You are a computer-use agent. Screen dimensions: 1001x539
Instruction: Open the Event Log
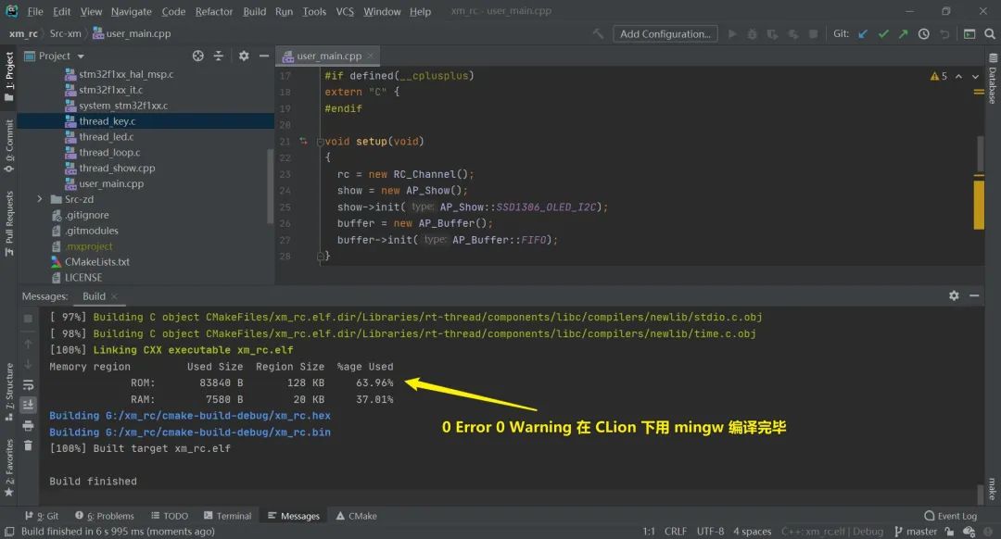point(950,516)
